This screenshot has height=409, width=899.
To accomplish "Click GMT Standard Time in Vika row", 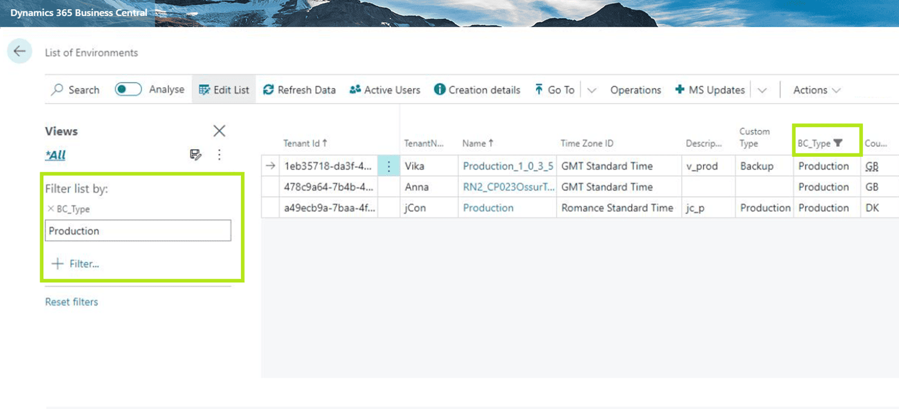I will pyautogui.click(x=619, y=166).
